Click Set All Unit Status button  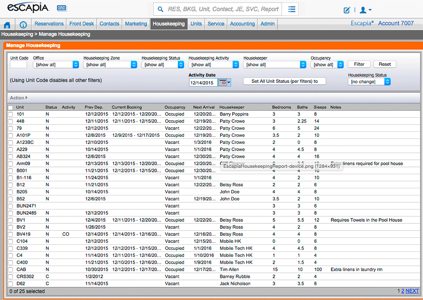point(285,81)
